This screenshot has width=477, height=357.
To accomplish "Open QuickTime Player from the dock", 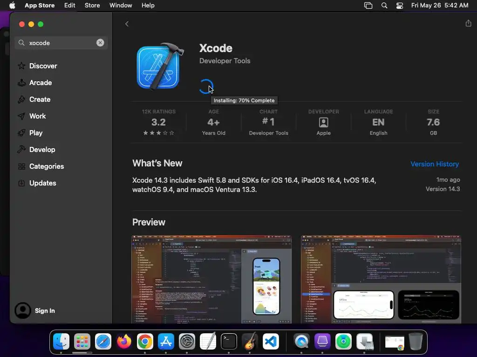I will [x=301, y=342].
